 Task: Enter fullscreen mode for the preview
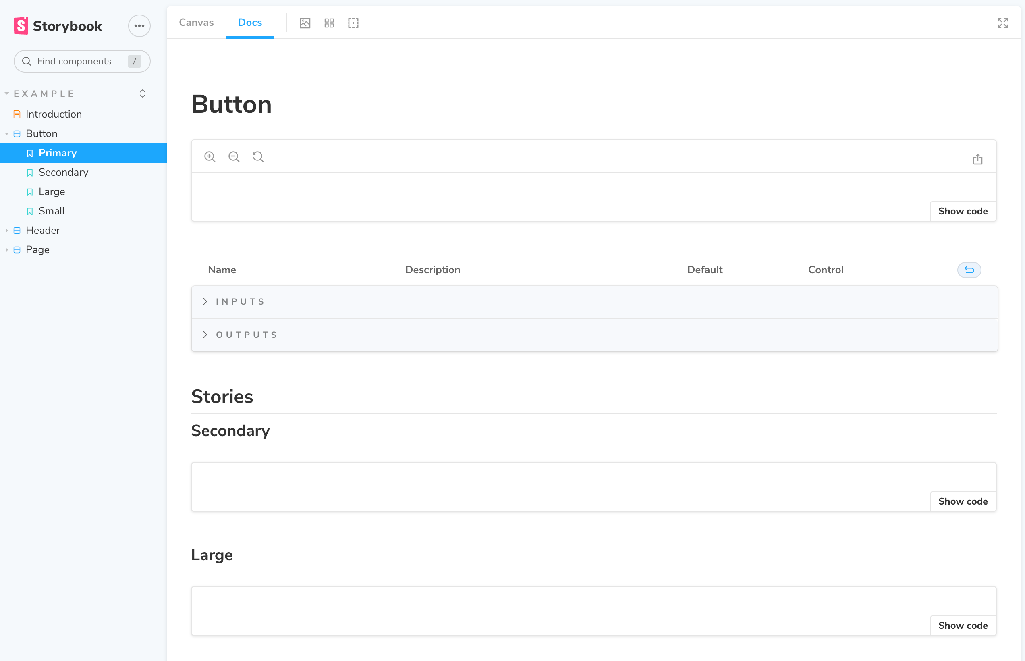tap(1002, 23)
